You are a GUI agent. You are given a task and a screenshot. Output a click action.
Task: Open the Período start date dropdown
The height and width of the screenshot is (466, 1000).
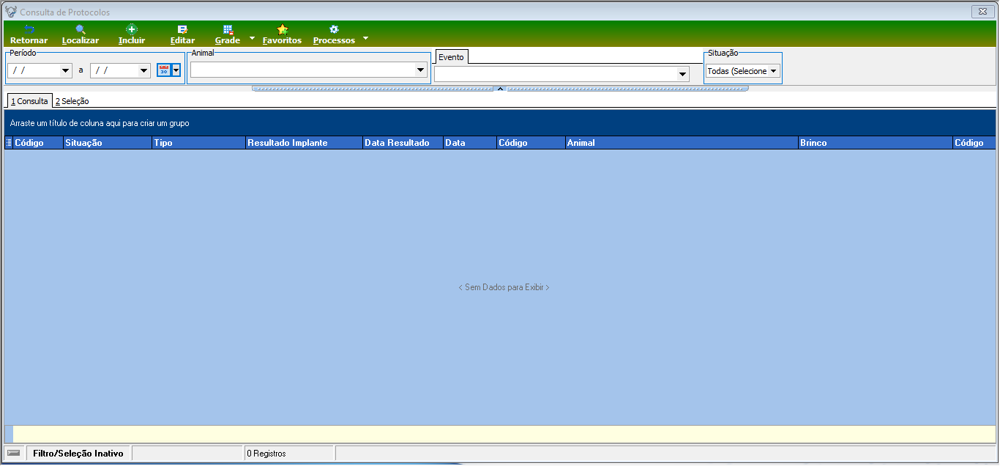[x=66, y=71]
